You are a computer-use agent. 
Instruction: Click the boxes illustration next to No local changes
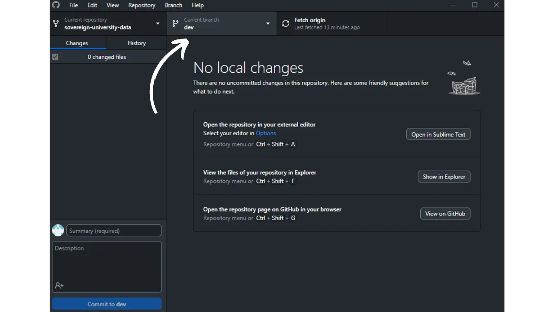[464, 85]
